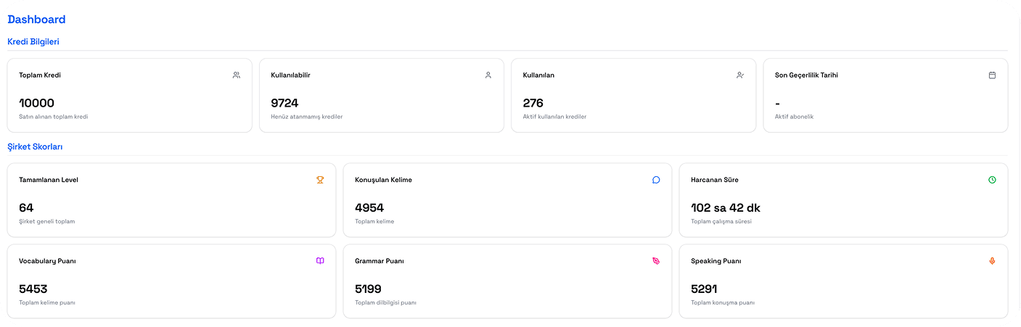Click the Kredi Bilgileri section heading

pyautogui.click(x=33, y=41)
